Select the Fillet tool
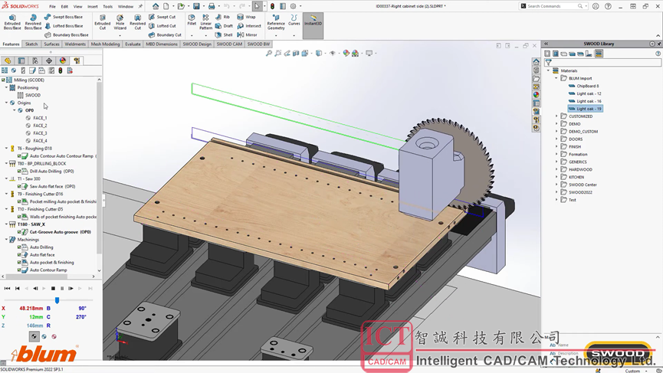This screenshot has height=373, width=663. click(x=192, y=20)
